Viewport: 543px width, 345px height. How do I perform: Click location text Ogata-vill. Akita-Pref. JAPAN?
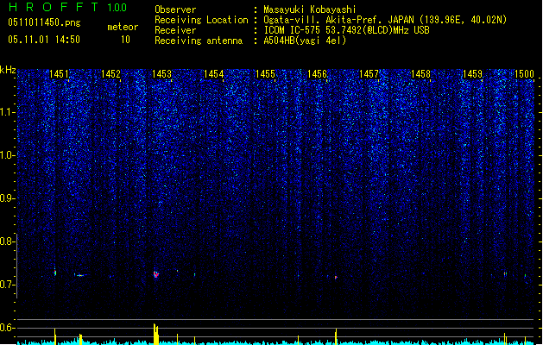338,20
